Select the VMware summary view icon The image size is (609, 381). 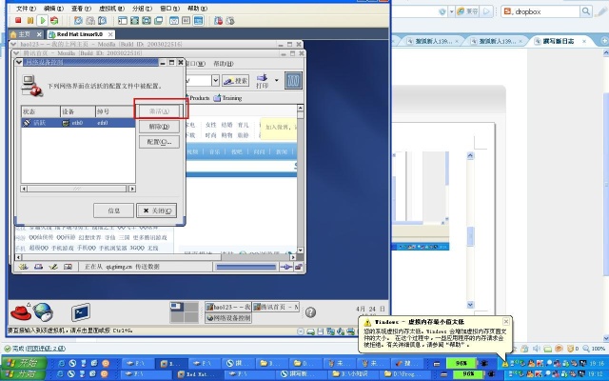coord(174,21)
